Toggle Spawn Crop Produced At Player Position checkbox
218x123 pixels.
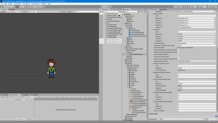coord(178,59)
